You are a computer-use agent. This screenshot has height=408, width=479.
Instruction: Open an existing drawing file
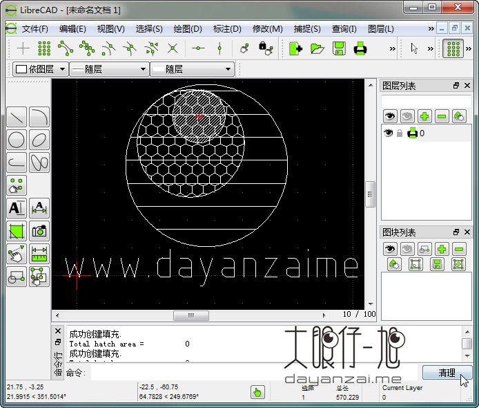(x=317, y=48)
